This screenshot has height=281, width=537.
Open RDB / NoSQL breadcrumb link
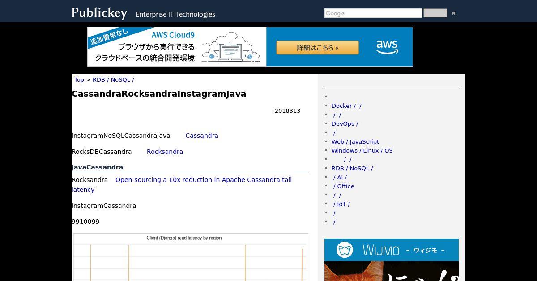click(x=113, y=79)
